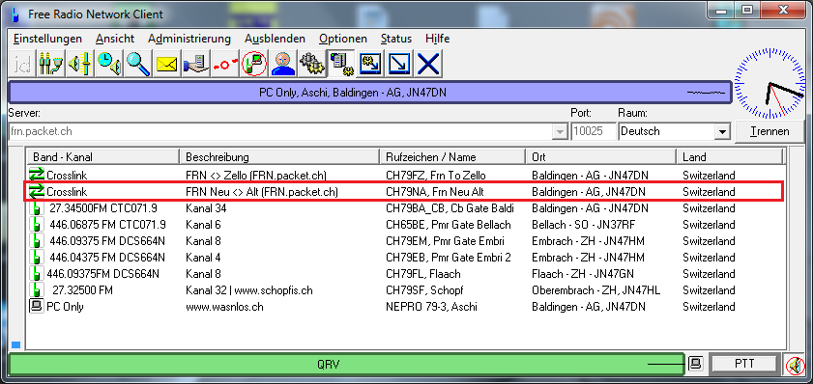
Task: Sort by Ort column header
Action: coord(601,156)
